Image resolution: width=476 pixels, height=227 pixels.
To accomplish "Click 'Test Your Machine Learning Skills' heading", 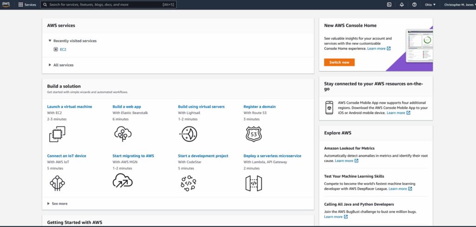I will [354, 176].
